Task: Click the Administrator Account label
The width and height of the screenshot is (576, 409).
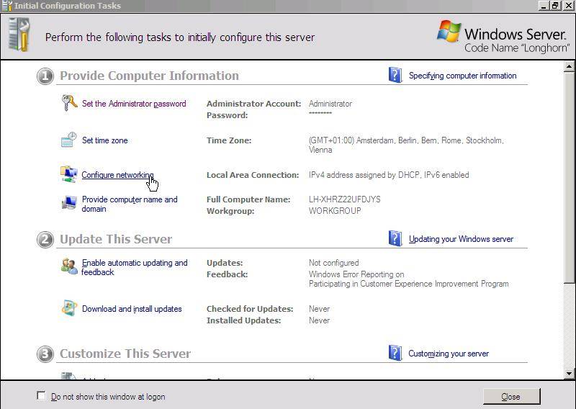Action: click(254, 104)
